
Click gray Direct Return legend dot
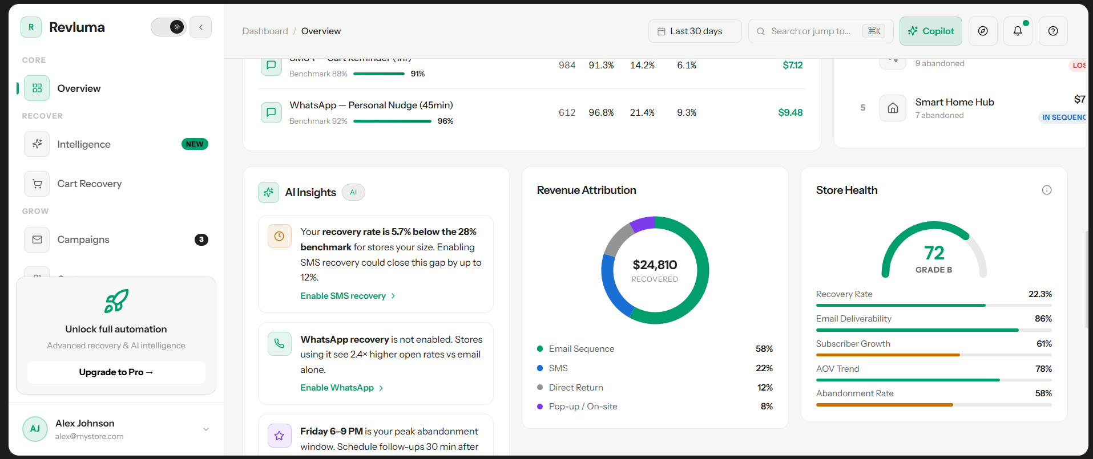coord(540,388)
